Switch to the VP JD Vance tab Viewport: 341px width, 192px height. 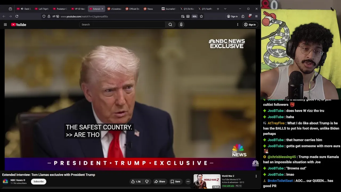[78, 9]
